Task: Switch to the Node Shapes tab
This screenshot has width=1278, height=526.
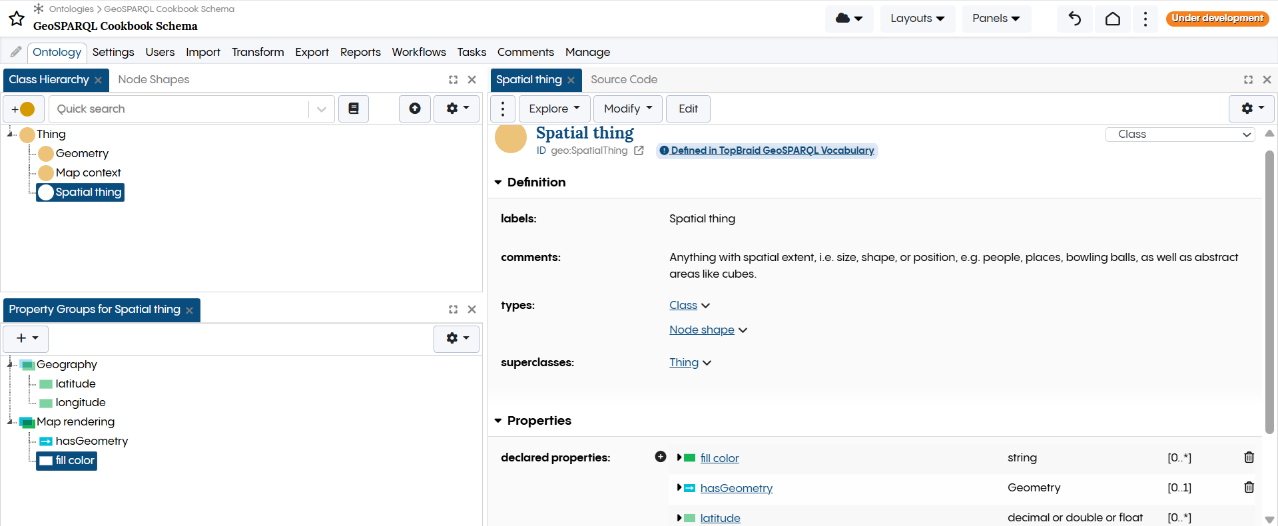Action: point(154,80)
